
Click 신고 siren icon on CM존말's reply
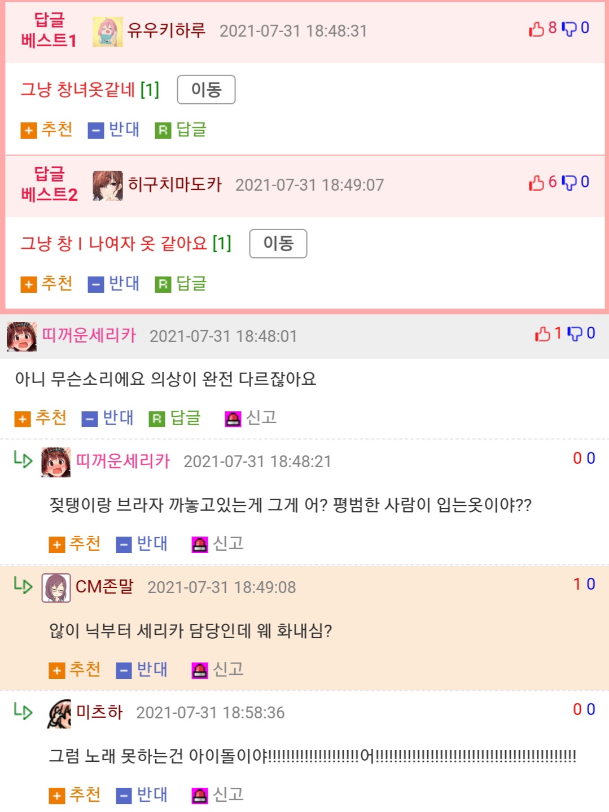[x=200, y=670]
